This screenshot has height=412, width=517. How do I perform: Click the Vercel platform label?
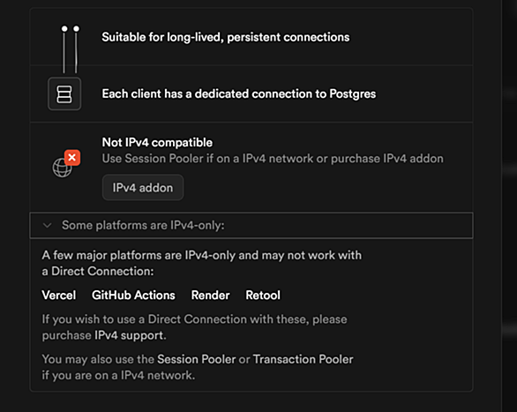click(x=59, y=295)
